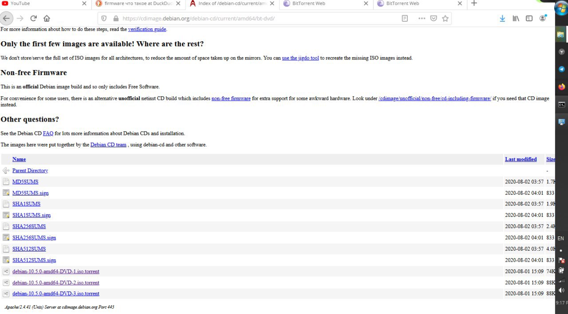The image size is (568, 314).
Task: Go back with the browser back arrow
Action: click(6, 18)
